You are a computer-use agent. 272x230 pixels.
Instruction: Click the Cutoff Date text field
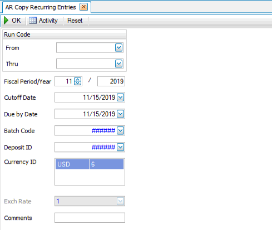(x=86, y=97)
